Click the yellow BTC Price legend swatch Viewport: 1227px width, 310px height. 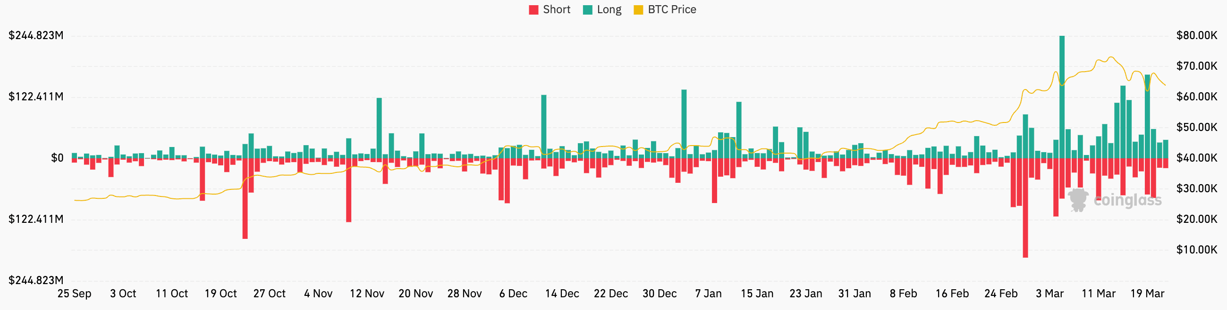tap(638, 10)
